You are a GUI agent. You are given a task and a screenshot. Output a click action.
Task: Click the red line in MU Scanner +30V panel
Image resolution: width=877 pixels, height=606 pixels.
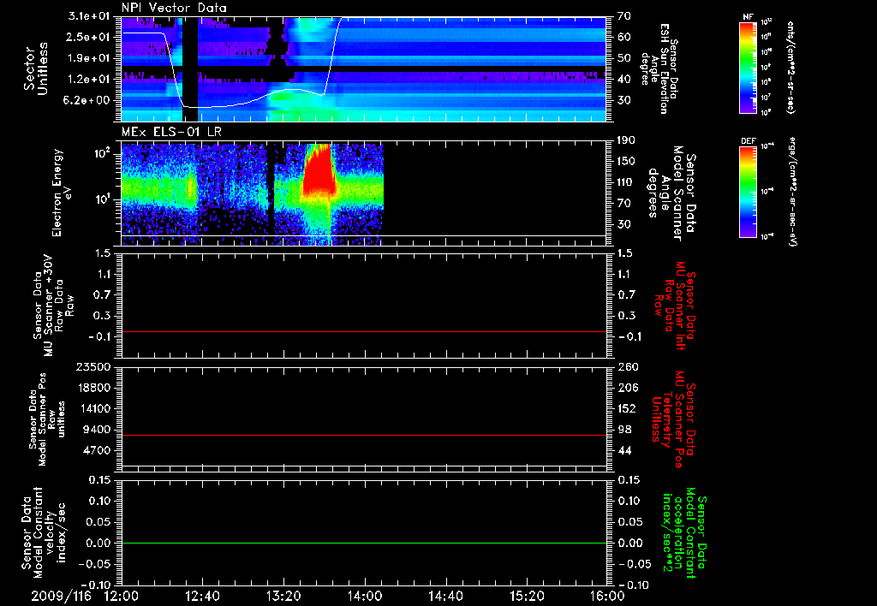[364, 331]
